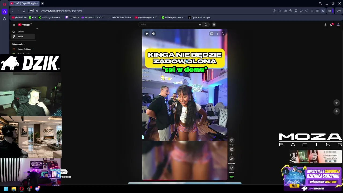Open the Opera AI assistant button
The height and width of the screenshot is (193, 343).
(339, 11)
